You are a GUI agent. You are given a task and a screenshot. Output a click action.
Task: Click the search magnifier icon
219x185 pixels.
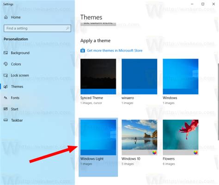tap(67, 28)
